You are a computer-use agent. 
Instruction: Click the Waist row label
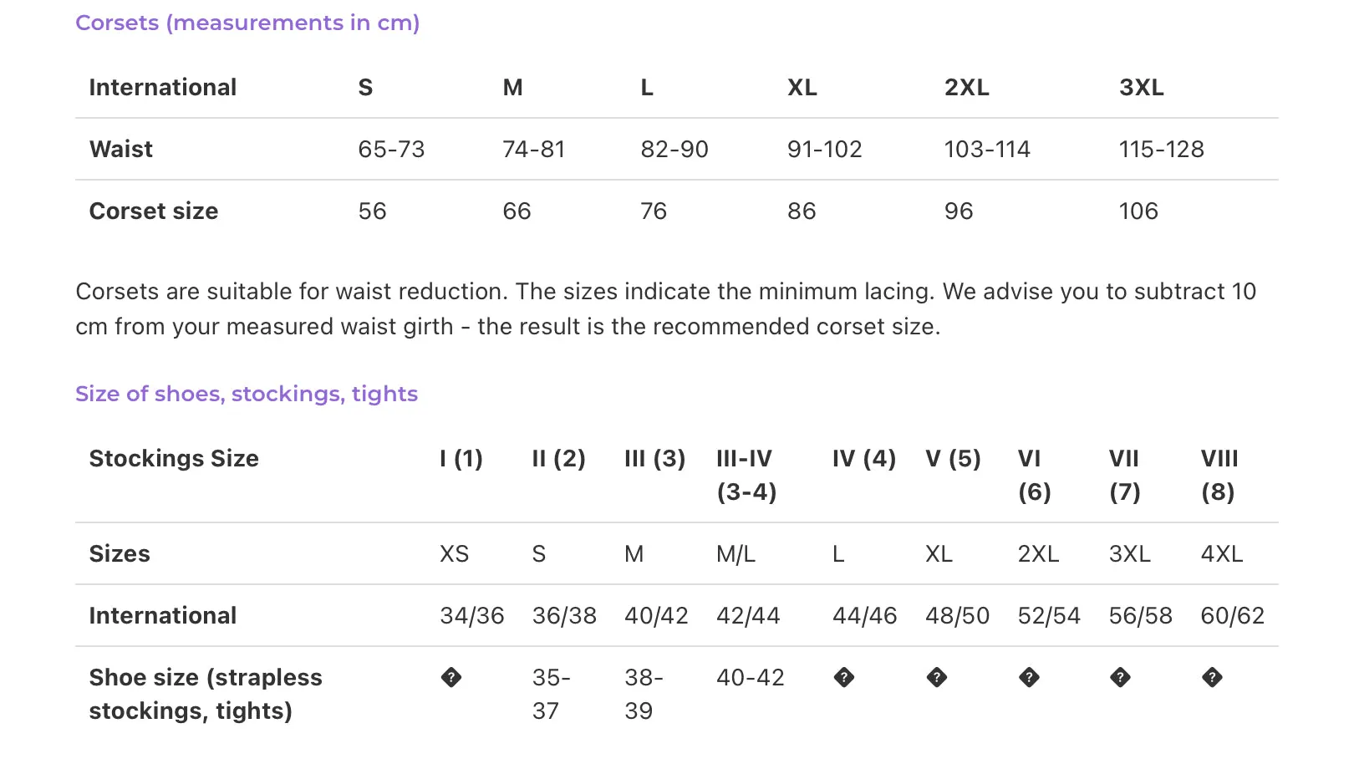tap(121, 149)
